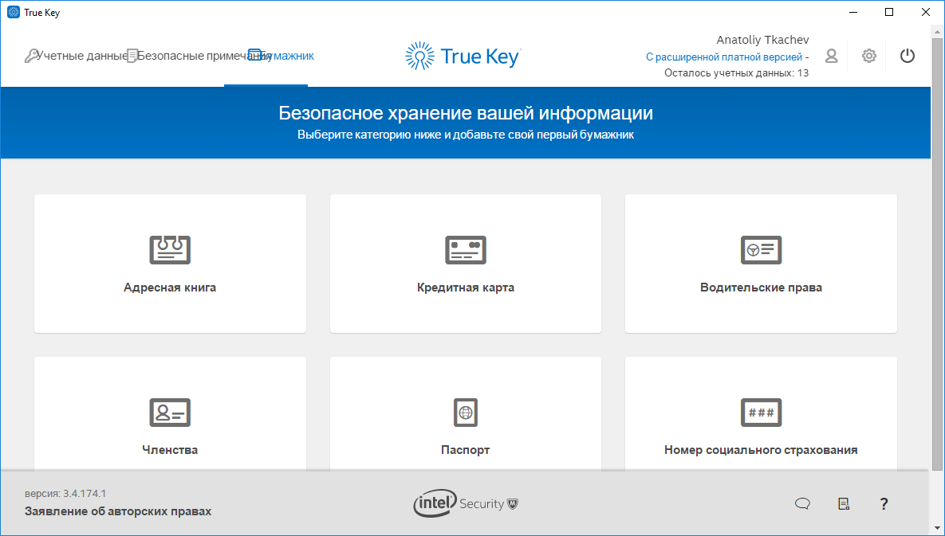Select the Кредитная карта category card
Screen dimensions: 945x536
click(465, 264)
